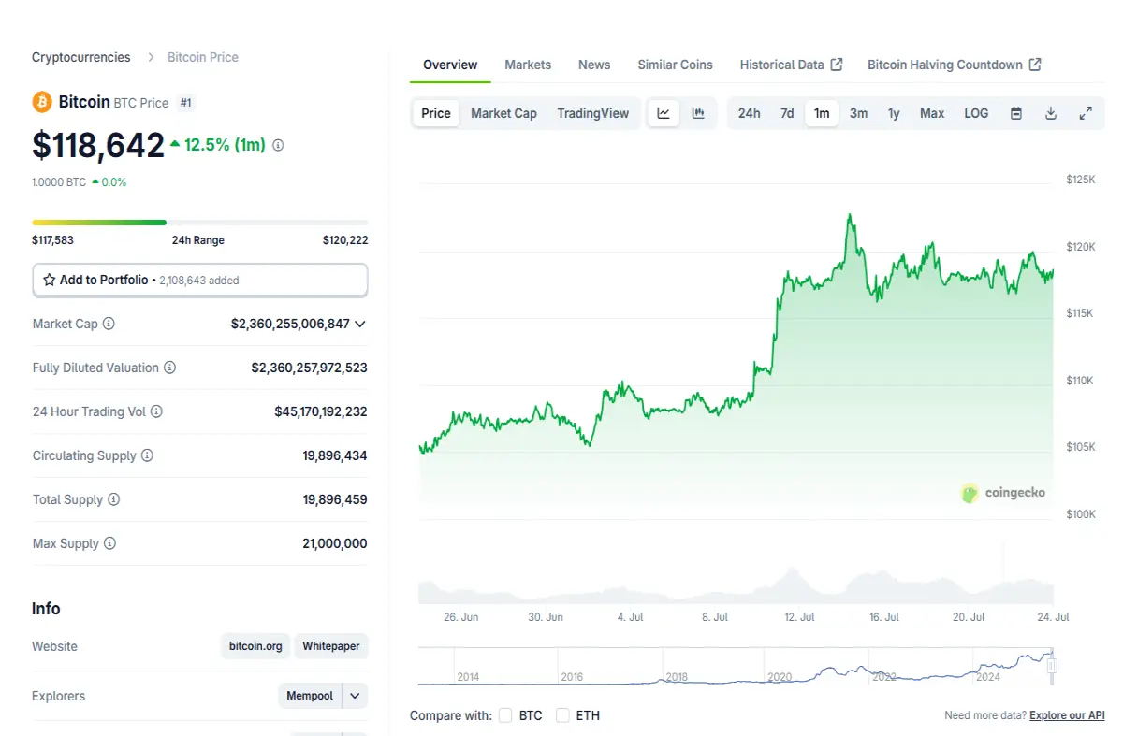
Task: Toggle the LOG scale option
Action: 976,113
